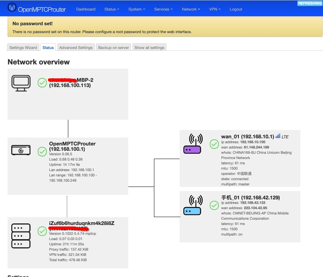Click the Dashboard menu item

[86, 9]
